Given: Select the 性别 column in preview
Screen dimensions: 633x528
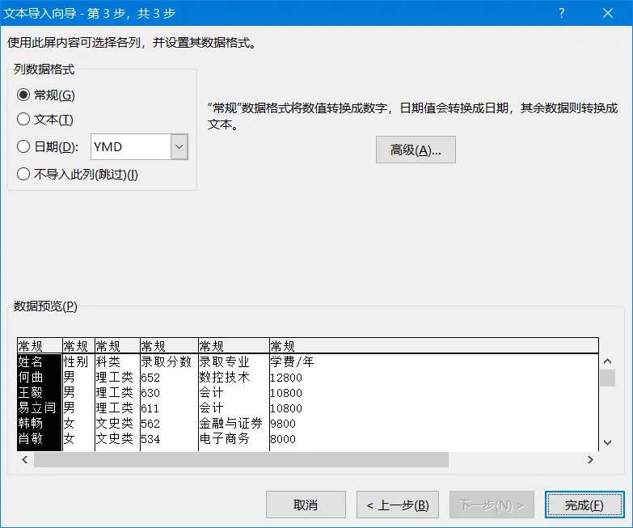Looking at the screenshot, I should pyautogui.click(x=75, y=361).
